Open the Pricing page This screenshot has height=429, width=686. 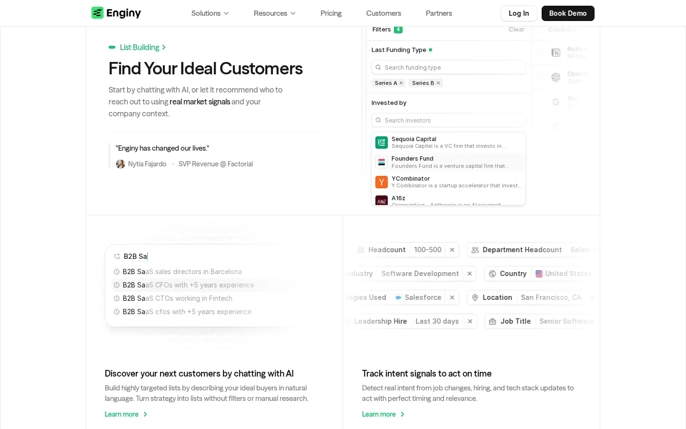point(331,13)
